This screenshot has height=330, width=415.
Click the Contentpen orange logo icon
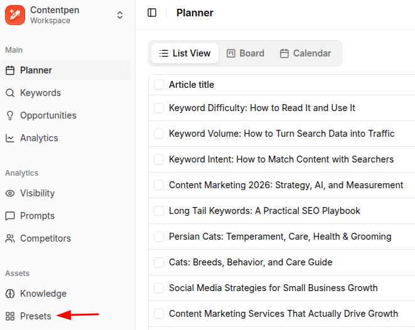[15, 15]
